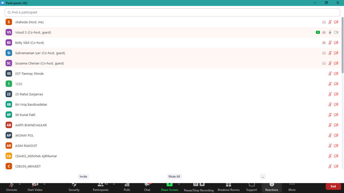
Task: Open the Security options
Action: tap(74, 187)
